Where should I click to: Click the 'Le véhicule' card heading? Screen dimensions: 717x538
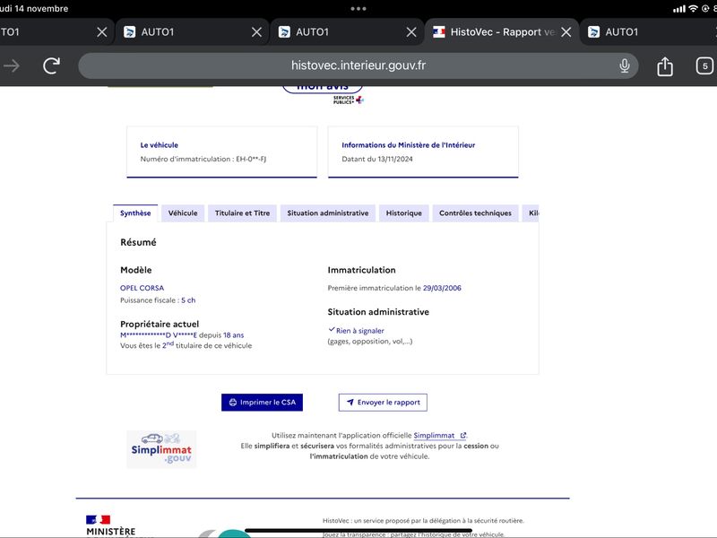(160, 145)
